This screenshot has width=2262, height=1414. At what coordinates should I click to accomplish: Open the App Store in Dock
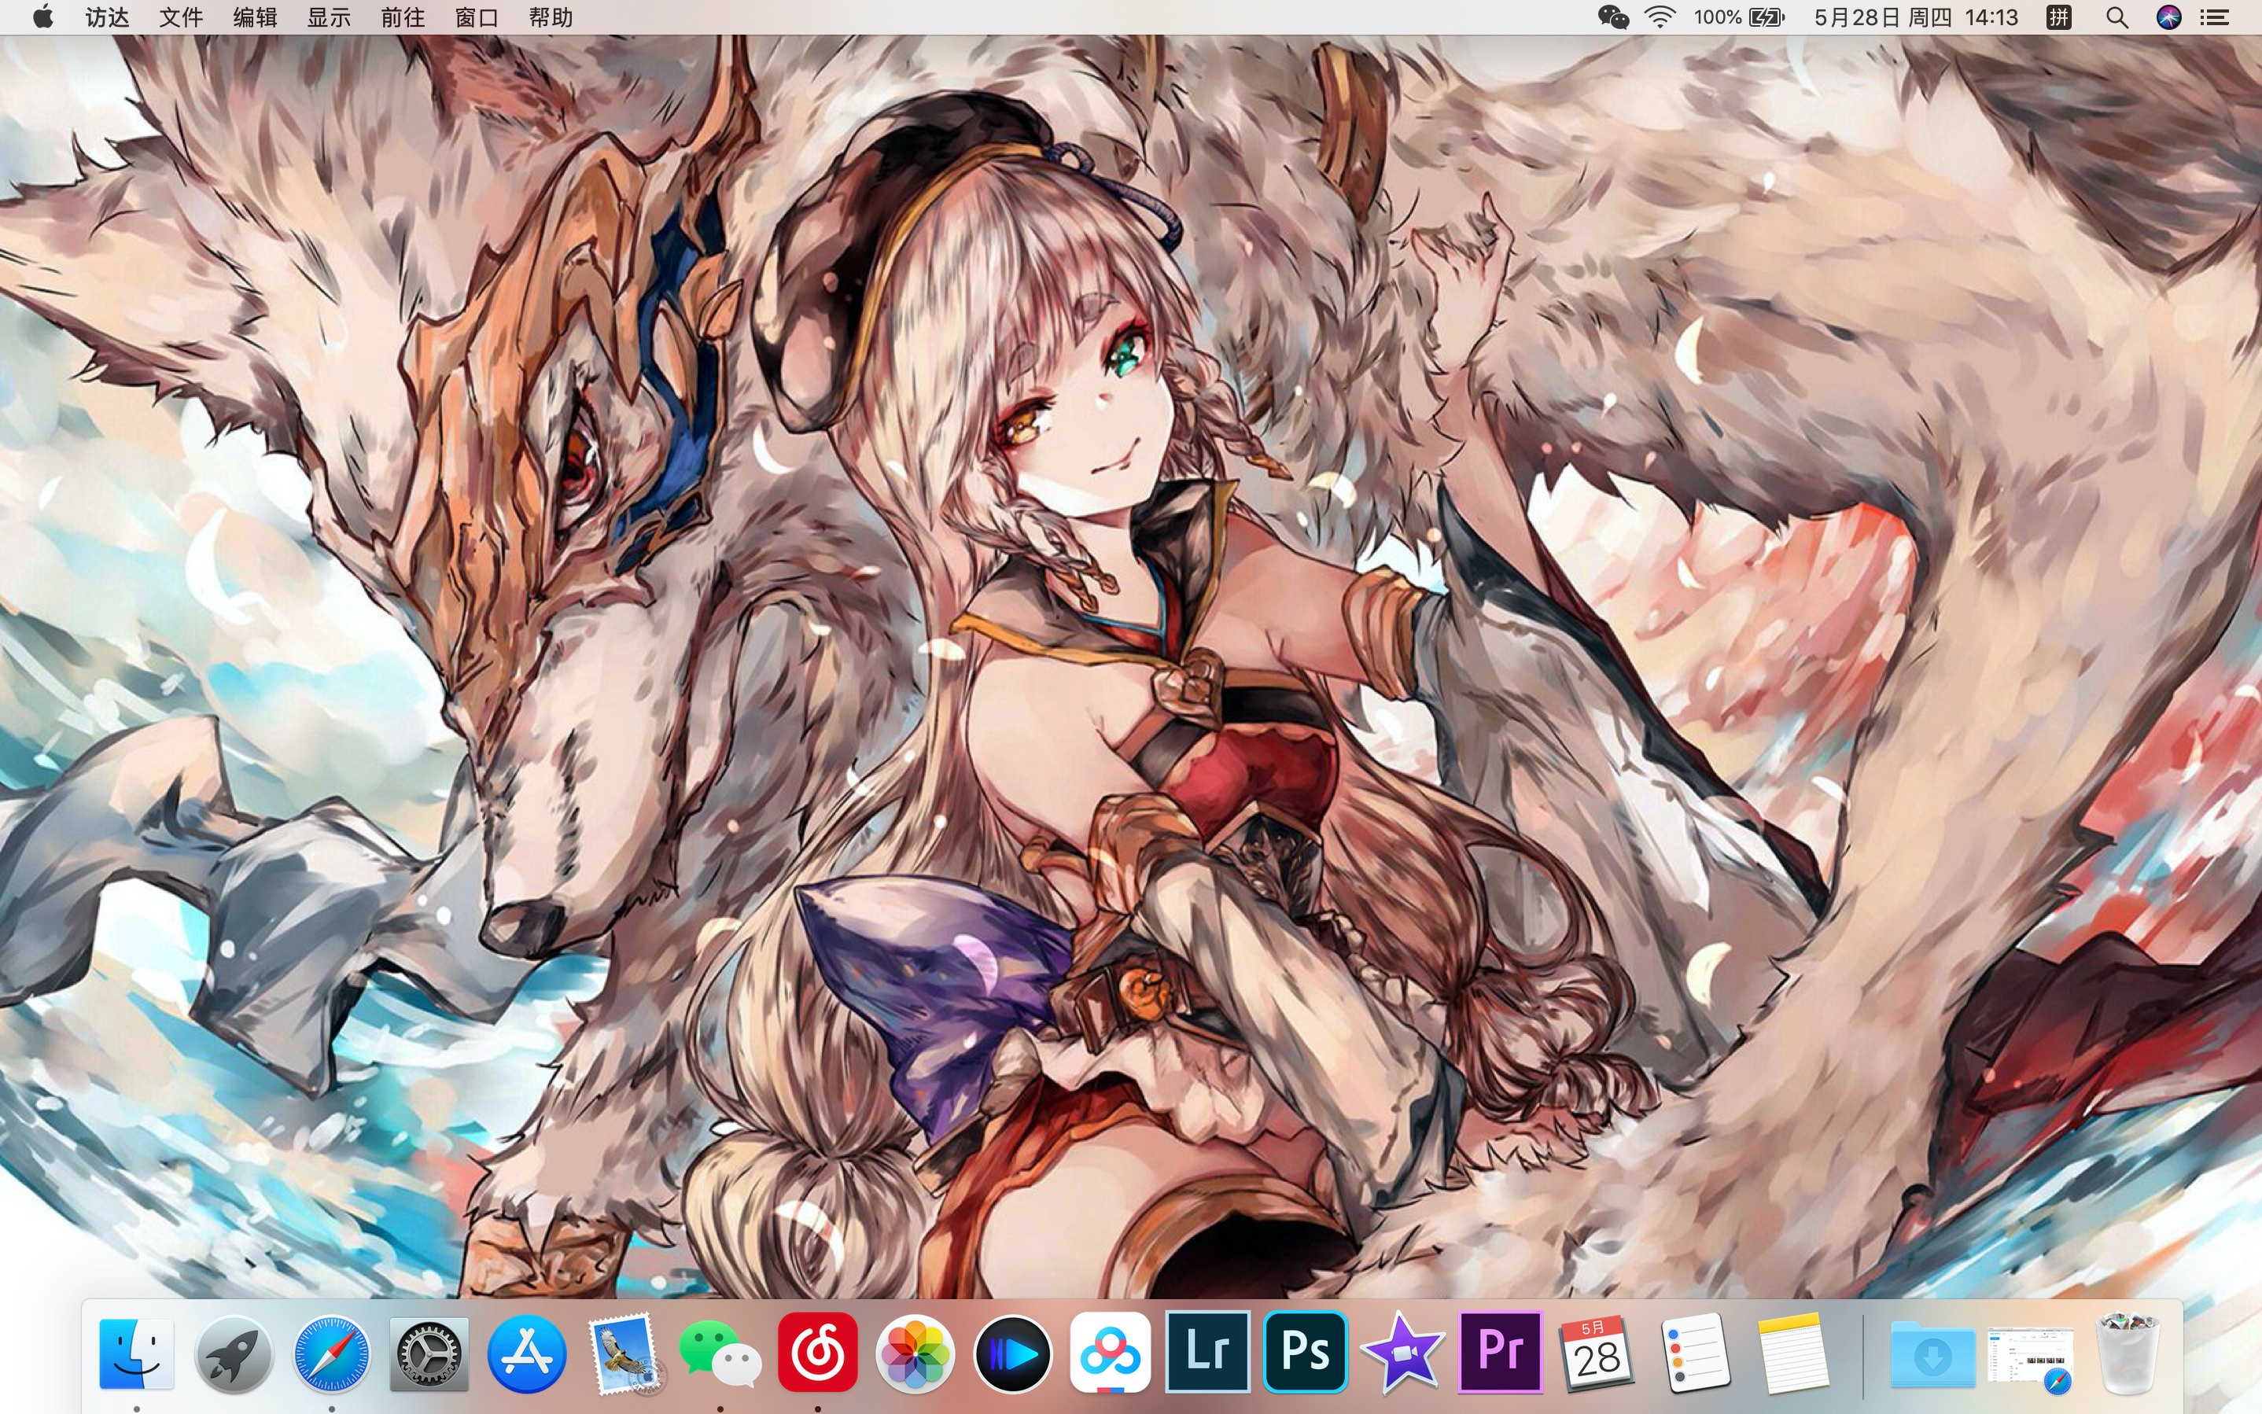(x=526, y=1353)
